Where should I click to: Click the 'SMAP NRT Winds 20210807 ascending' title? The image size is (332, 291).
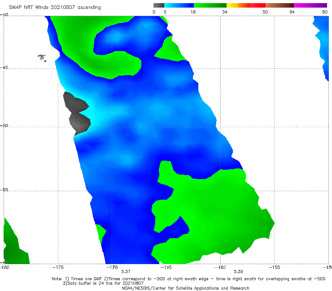55,7
